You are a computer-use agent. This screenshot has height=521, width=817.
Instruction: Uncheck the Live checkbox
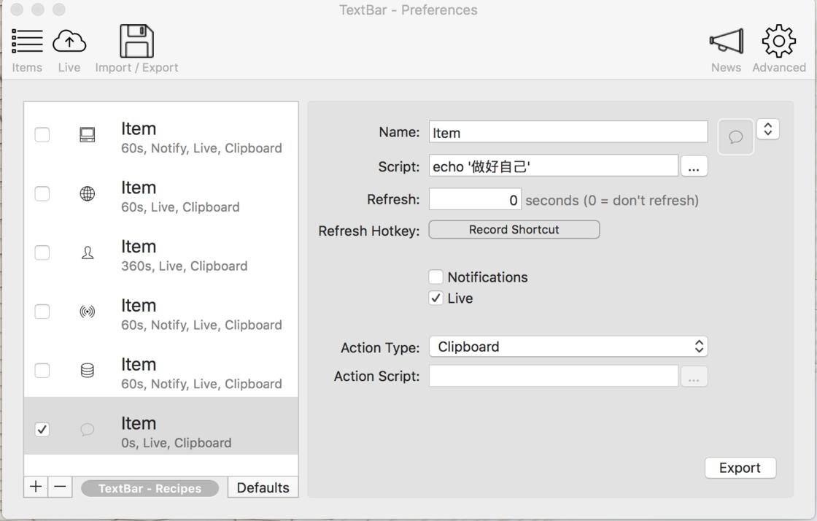[x=436, y=298]
